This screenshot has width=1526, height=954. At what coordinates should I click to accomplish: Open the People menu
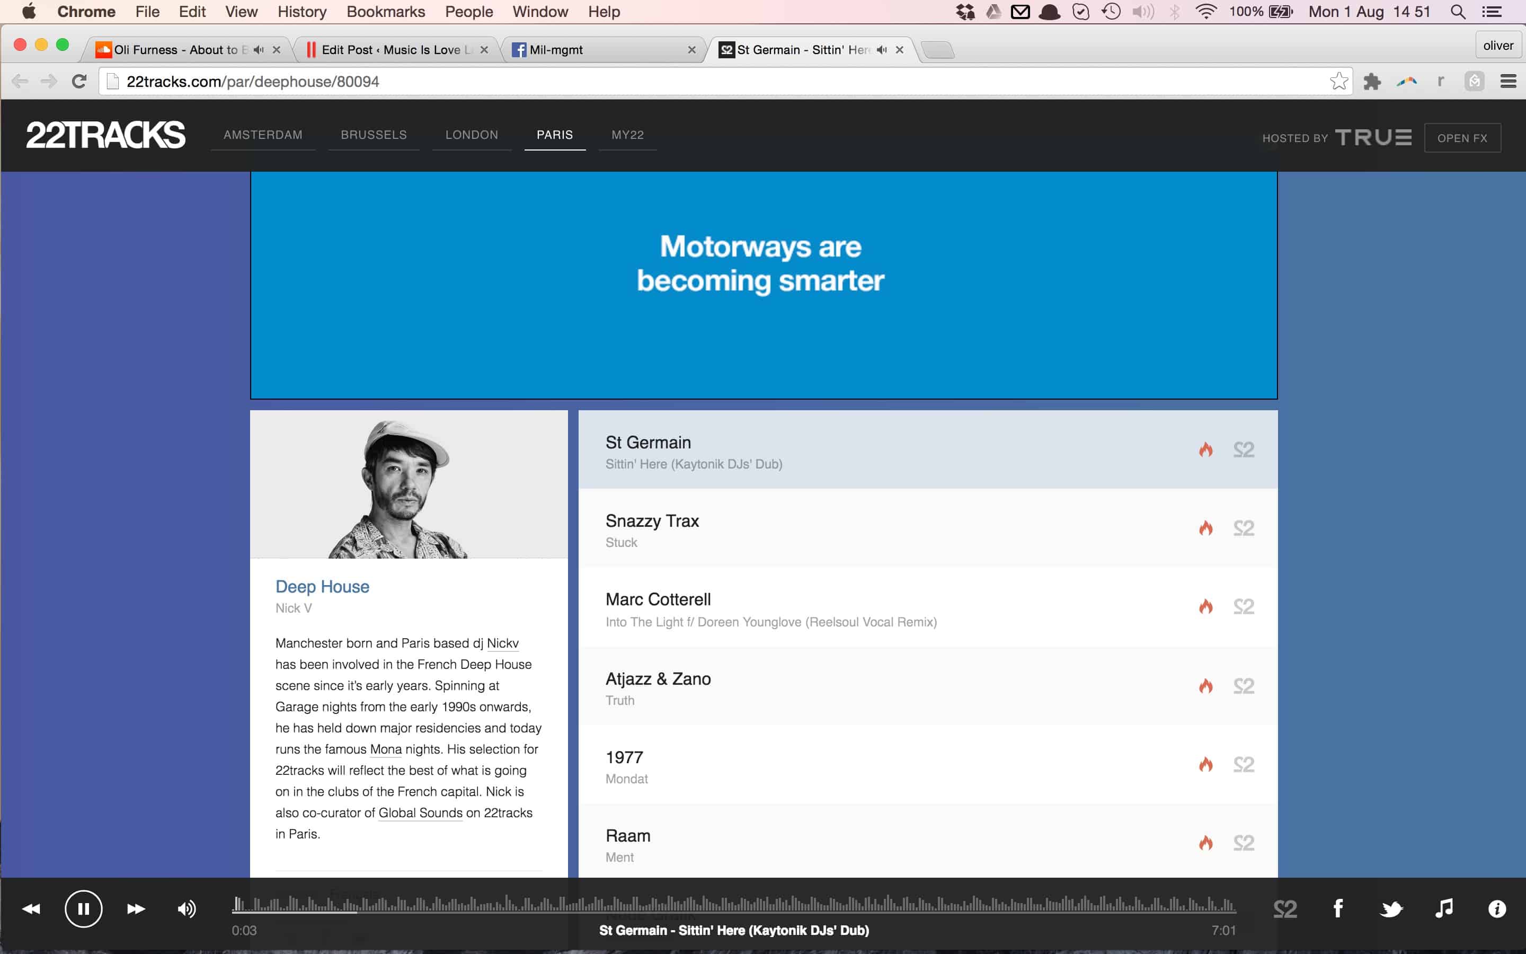468,11
